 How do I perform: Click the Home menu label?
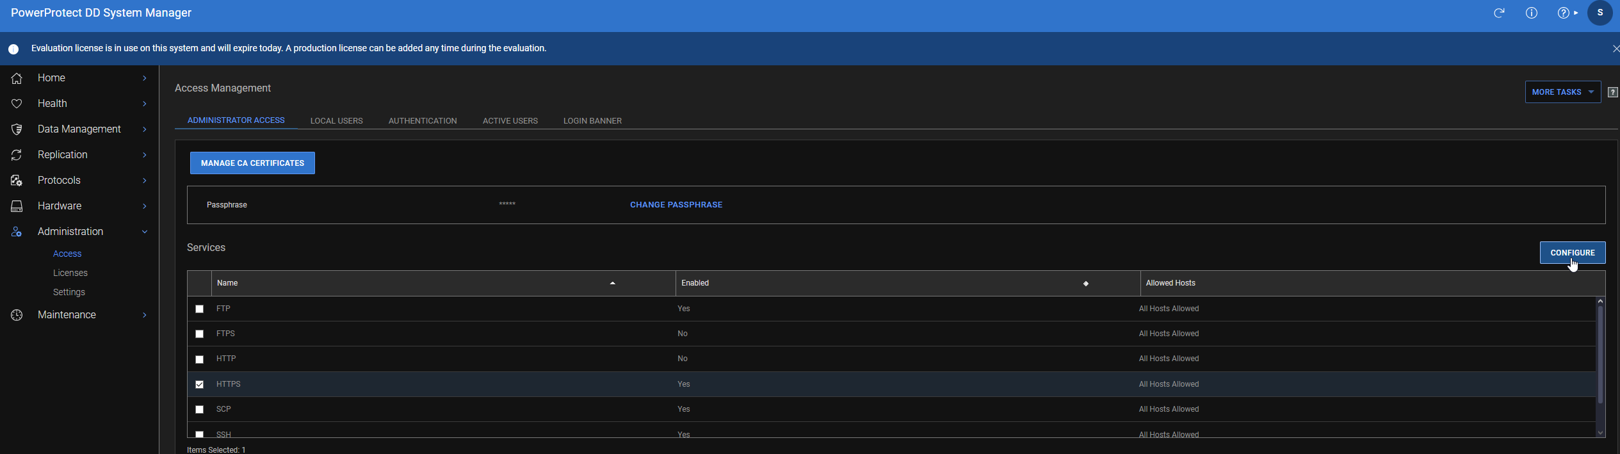coord(51,78)
